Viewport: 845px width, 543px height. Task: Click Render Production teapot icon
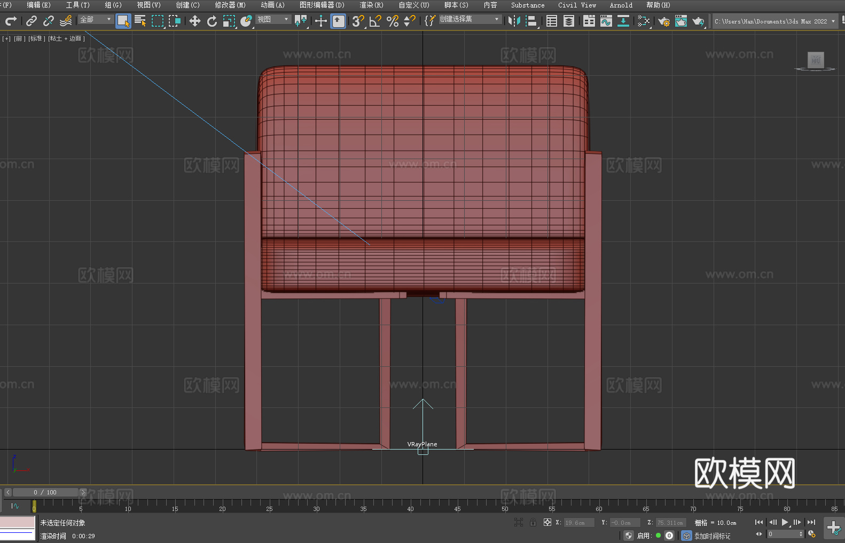click(x=698, y=21)
